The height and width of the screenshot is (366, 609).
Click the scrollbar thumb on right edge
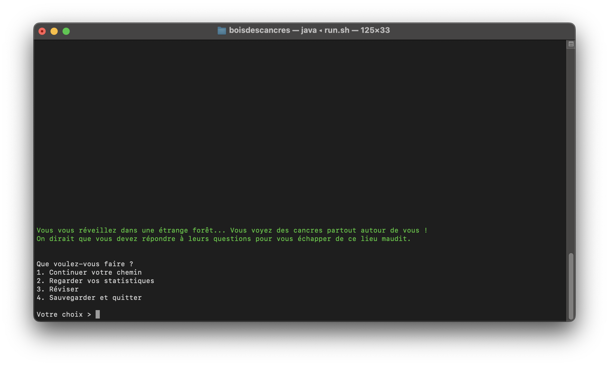[571, 286]
